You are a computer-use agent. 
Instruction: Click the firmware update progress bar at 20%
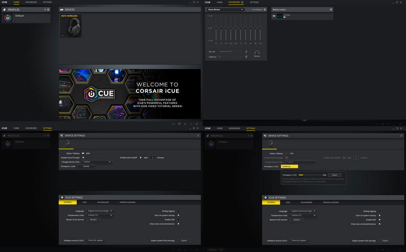point(310,175)
